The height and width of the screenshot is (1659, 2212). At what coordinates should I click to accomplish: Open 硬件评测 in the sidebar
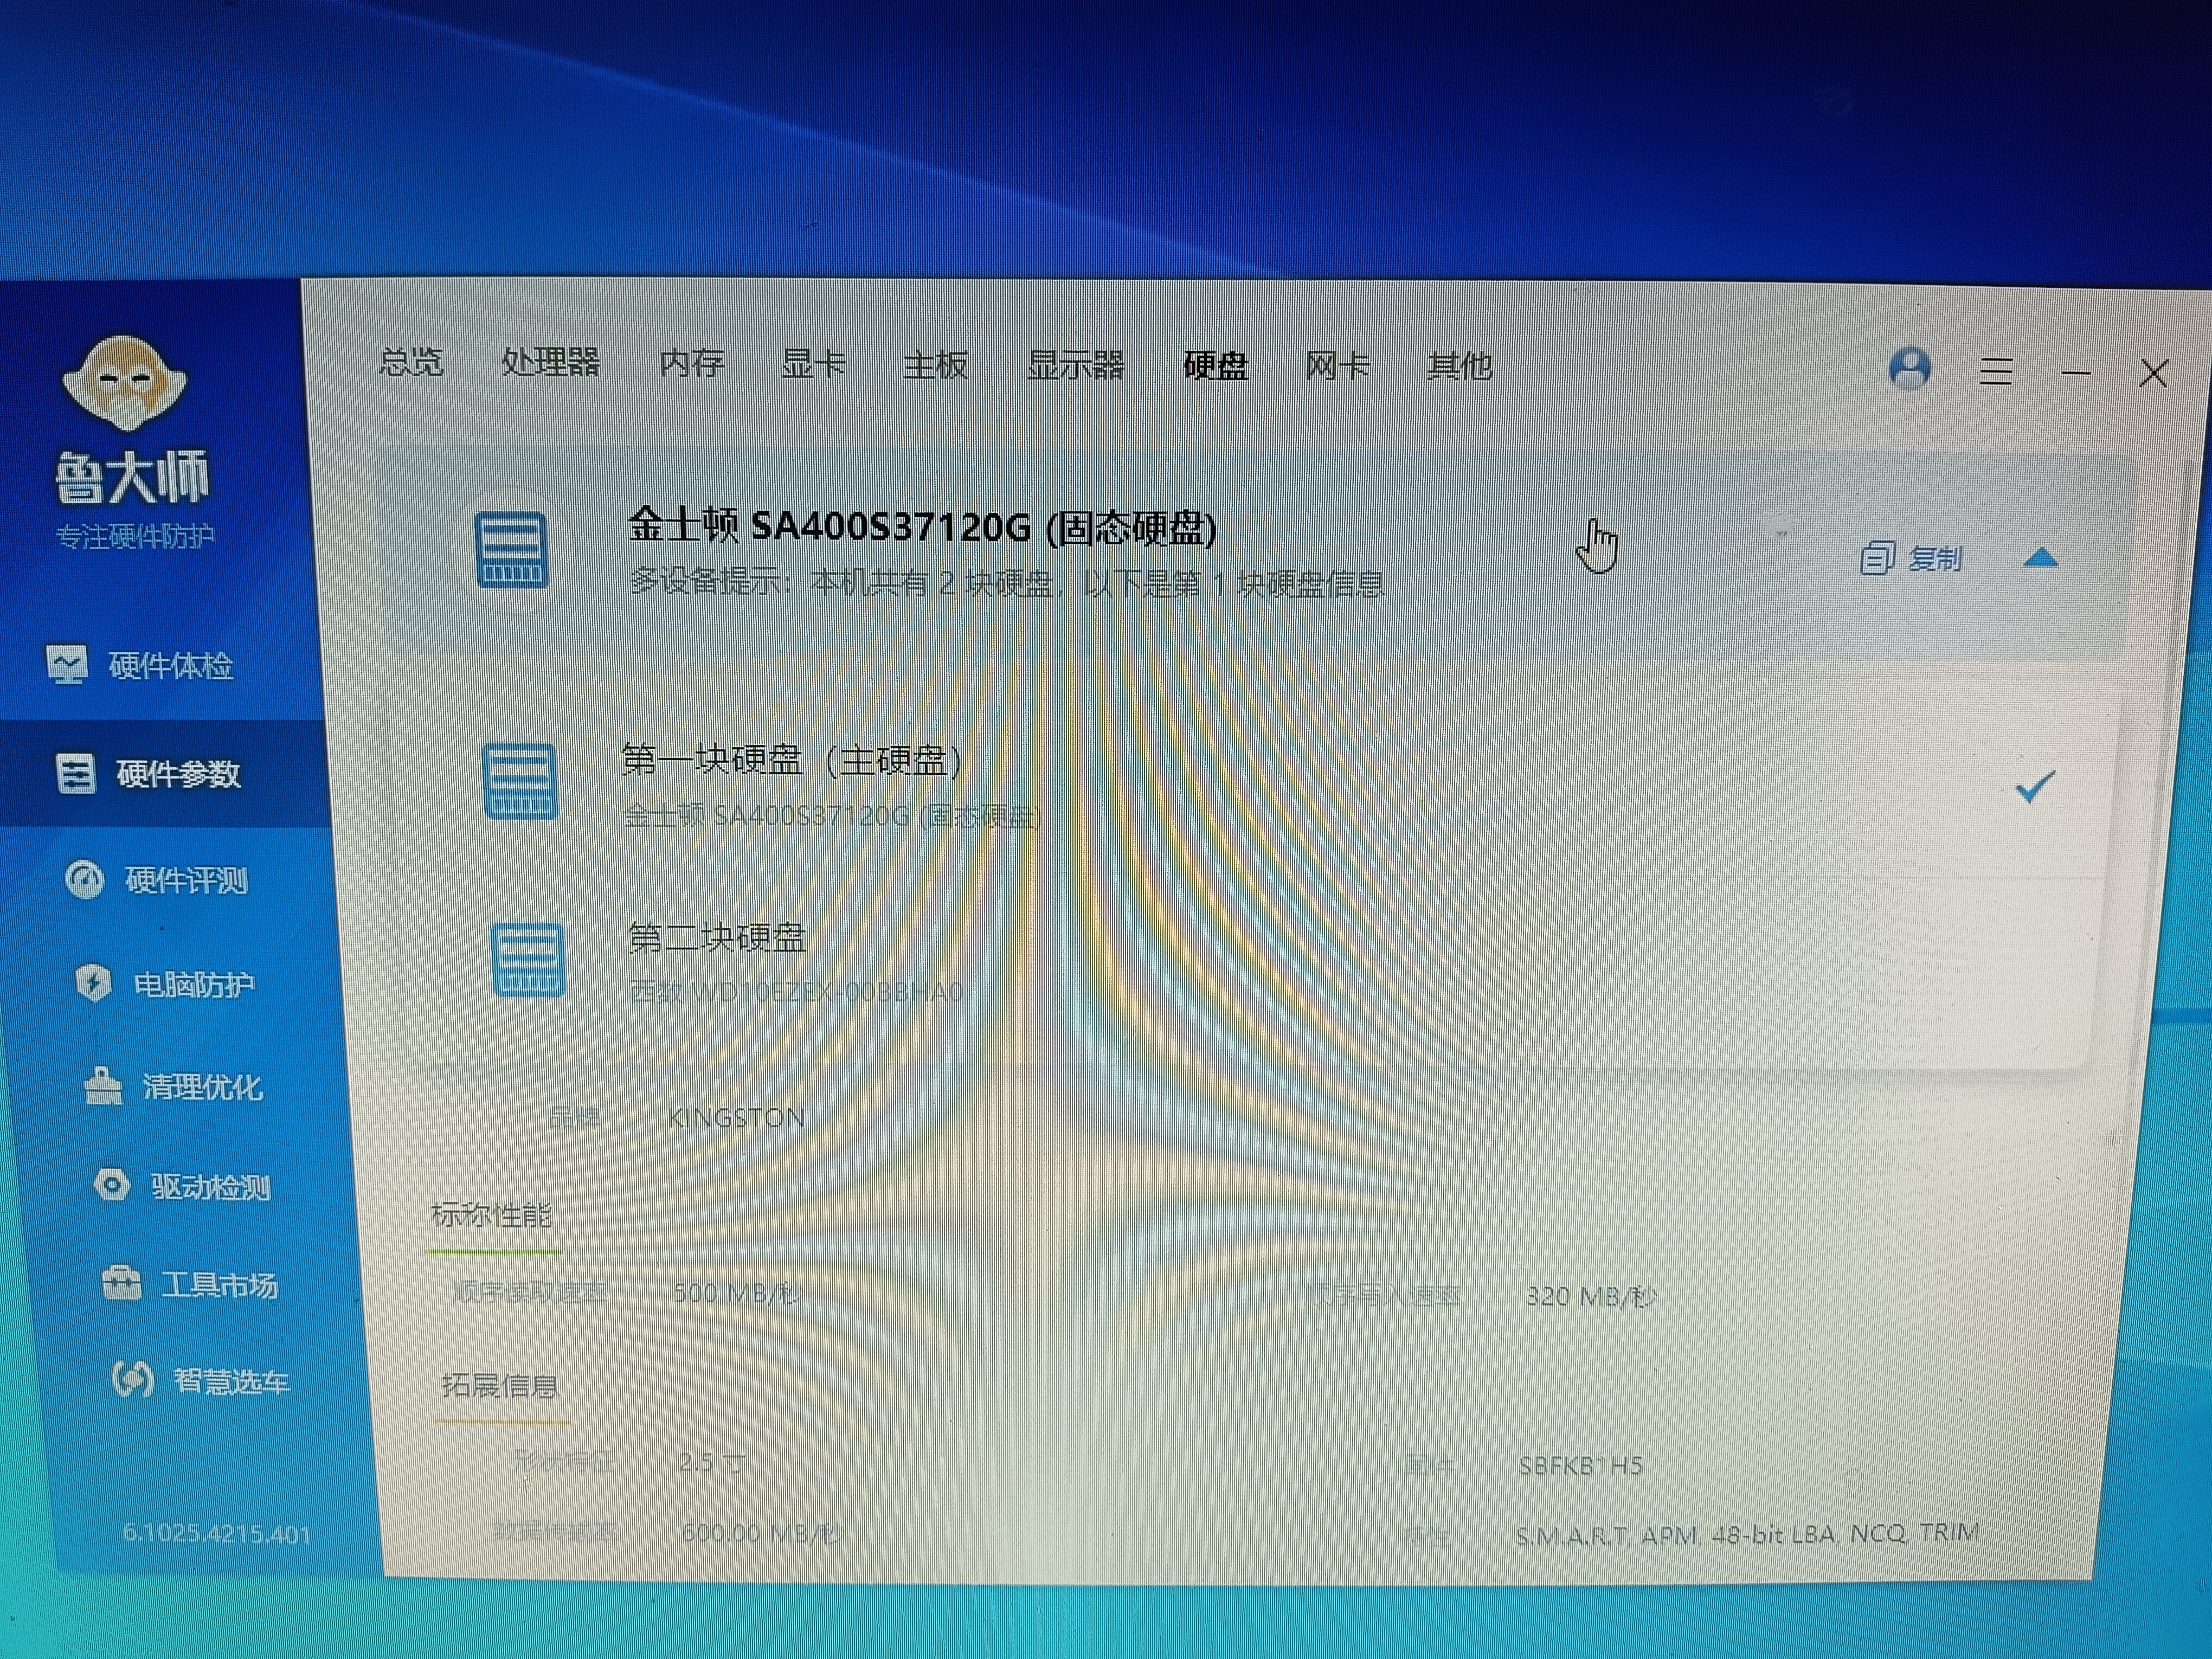tap(156, 880)
